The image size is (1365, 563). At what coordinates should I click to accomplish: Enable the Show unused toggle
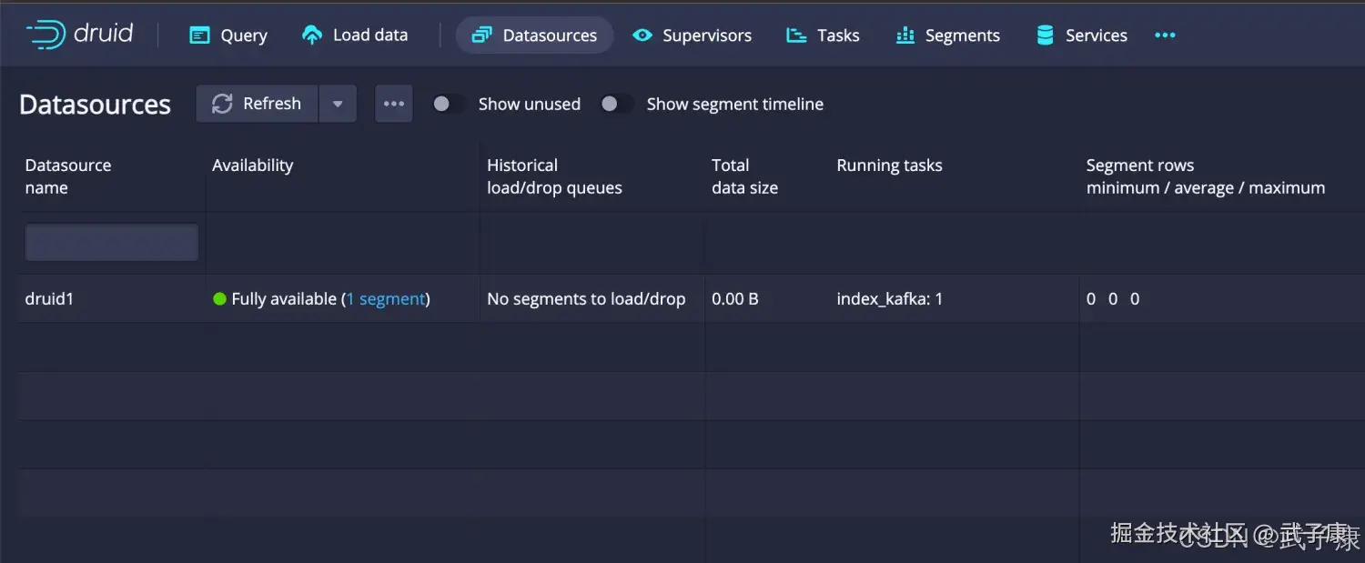(x=450, y=104)
